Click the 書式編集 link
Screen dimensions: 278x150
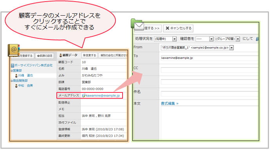(x=170, y=103)
